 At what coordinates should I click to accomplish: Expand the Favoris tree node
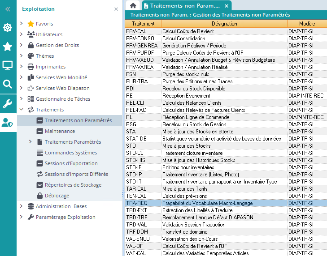(x=21, y=24)
